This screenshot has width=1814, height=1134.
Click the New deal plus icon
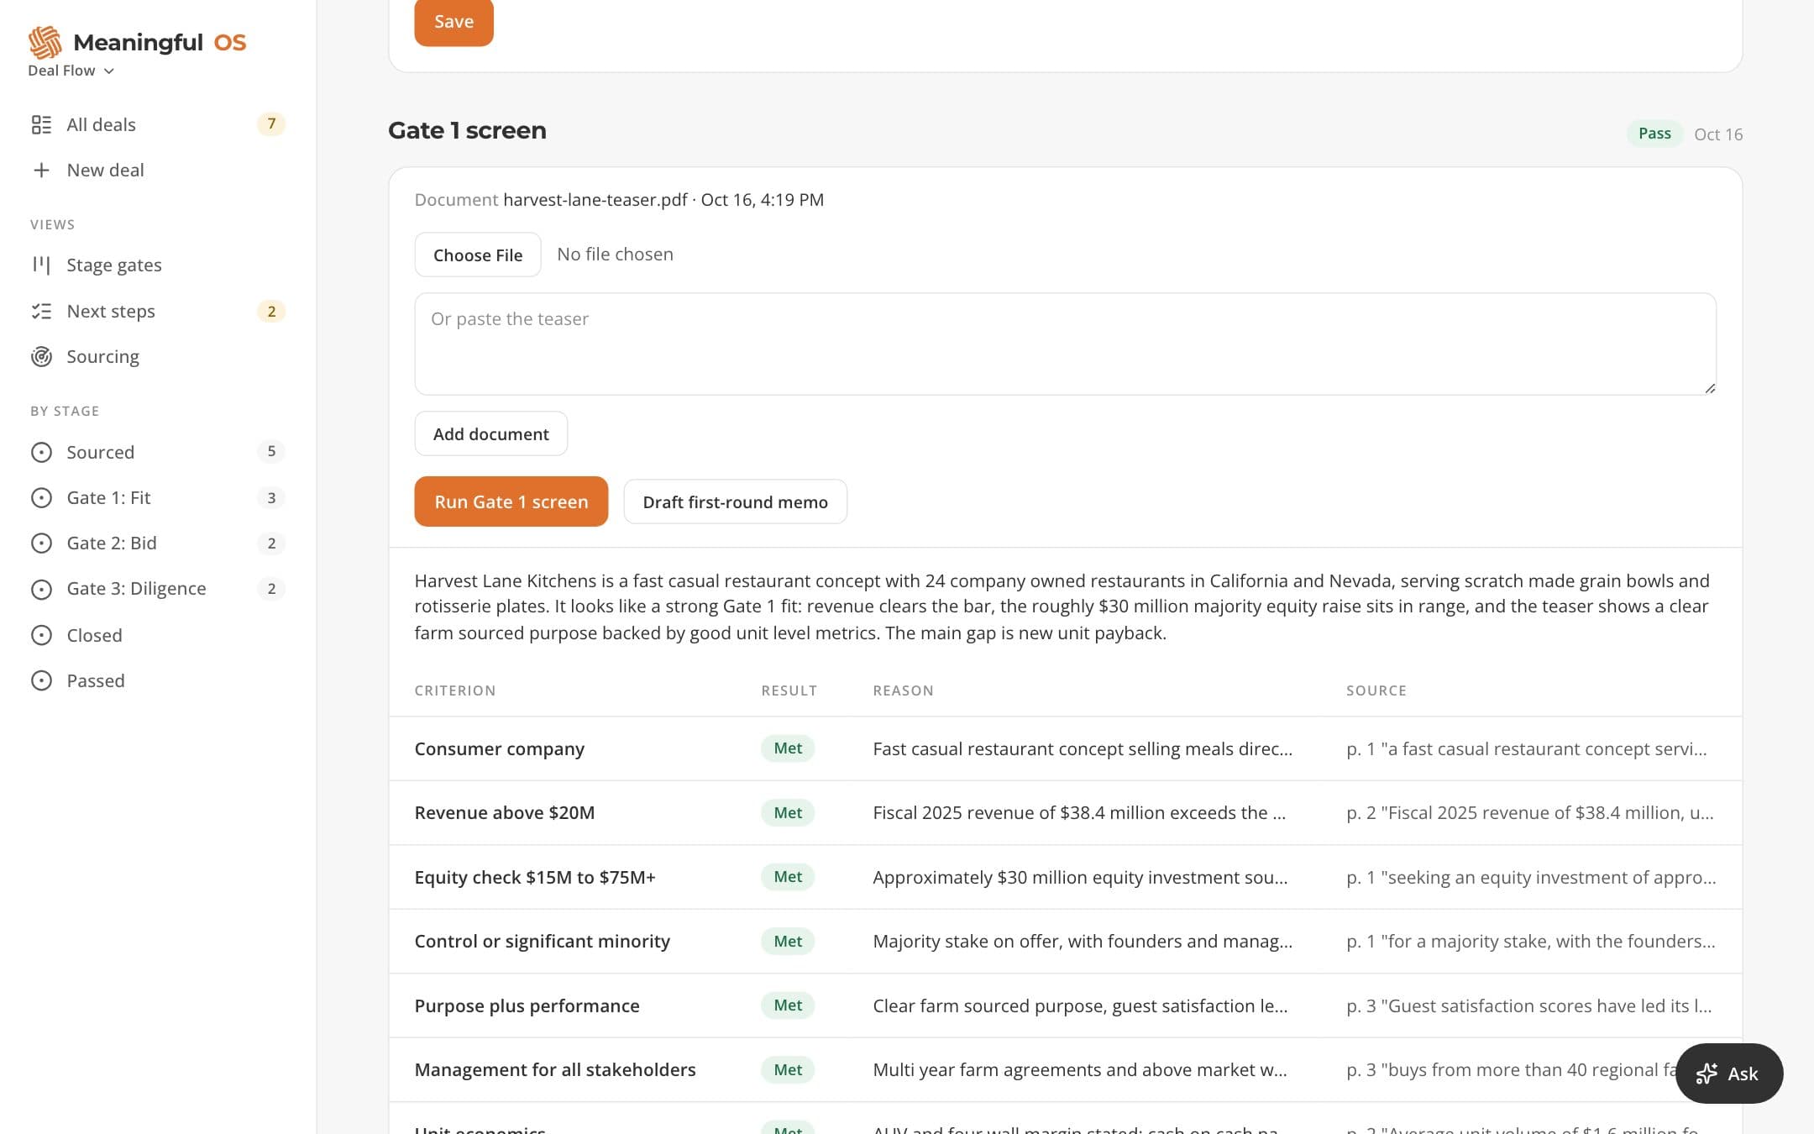click(41, 170)
